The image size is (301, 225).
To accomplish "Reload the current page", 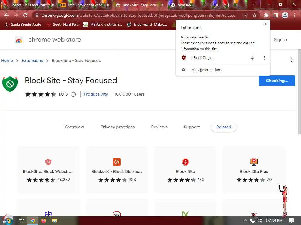I will 25,15.
